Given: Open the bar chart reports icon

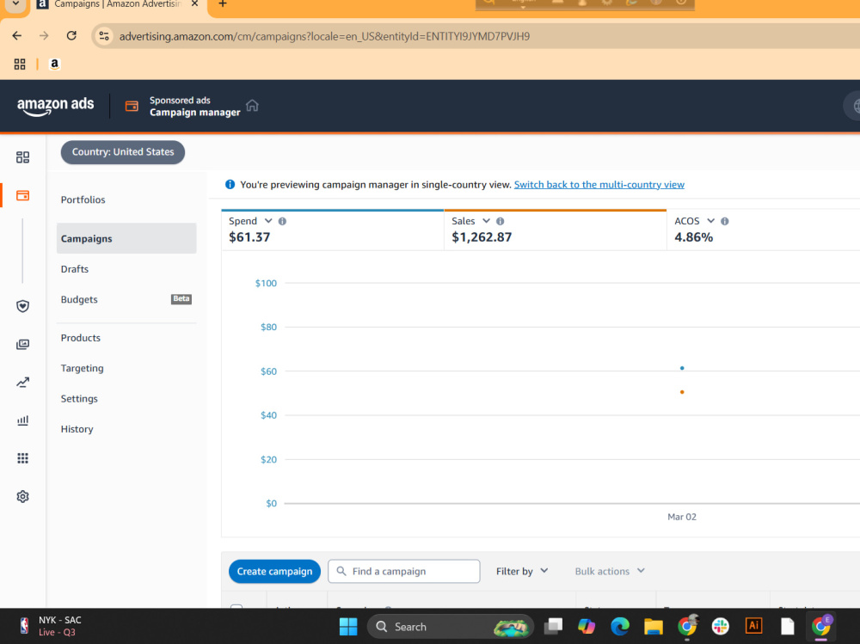Looking at the screenshot, I should coord(22,420).
